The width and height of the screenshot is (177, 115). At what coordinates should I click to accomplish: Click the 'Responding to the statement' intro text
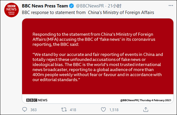tap(94, 39)
